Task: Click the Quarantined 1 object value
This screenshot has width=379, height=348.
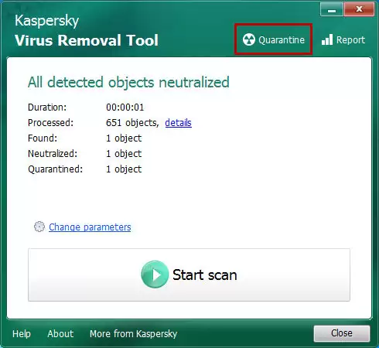Action: [x=124, y=169]
